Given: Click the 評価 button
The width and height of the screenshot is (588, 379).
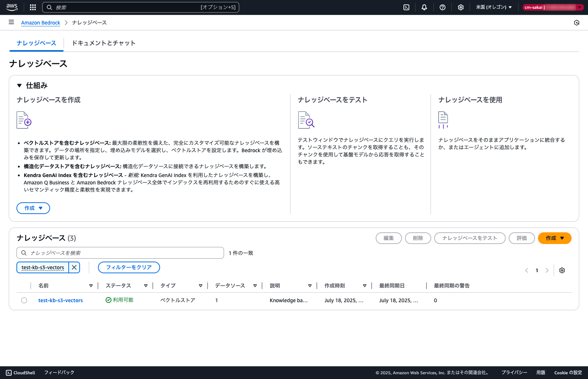Looking at the screenshot, I should tap(522, 238).
